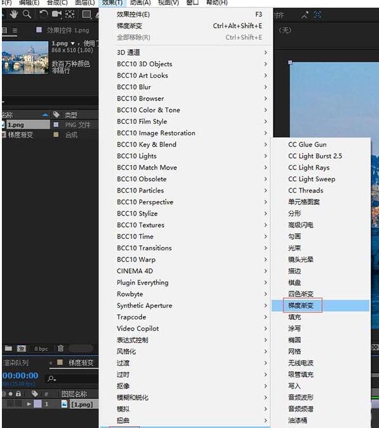Screen dimensions: 379x428
Task: Click the new folder icon in Project panel
Action: pyautogui.click(x=8, y=348)
